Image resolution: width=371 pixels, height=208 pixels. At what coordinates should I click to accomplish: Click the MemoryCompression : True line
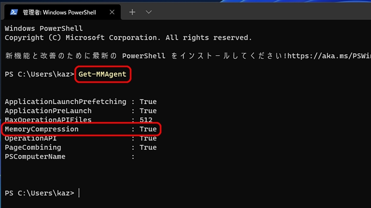(x=81, y=129)
